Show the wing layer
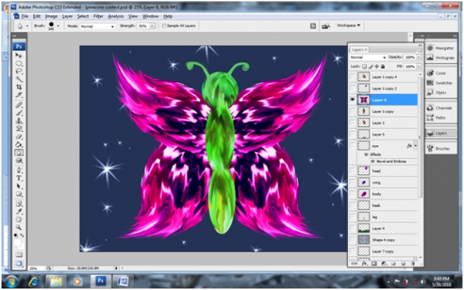The width and height of the screenshot is (464, 290). tap(353, 182)
